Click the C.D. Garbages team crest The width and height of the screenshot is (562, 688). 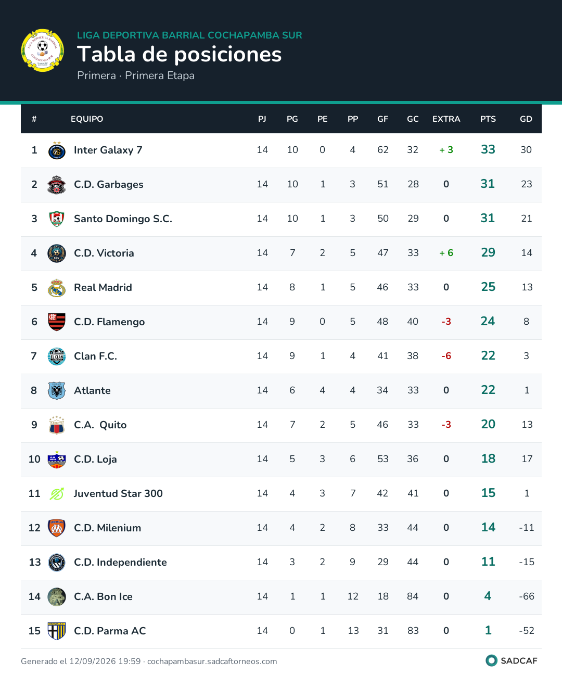pos(57,185)
